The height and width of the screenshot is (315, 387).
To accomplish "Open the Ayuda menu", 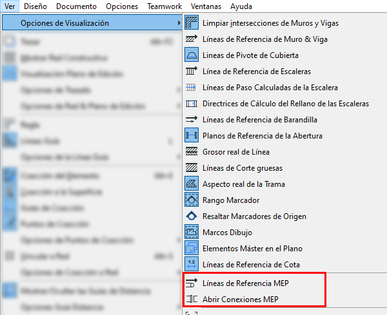I will (x=241, y=6).
